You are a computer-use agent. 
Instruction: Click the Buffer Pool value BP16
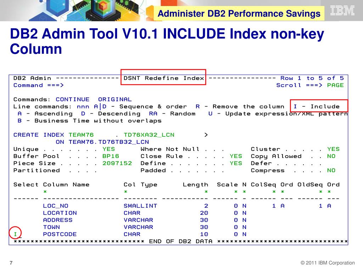[x=111, y=156]
